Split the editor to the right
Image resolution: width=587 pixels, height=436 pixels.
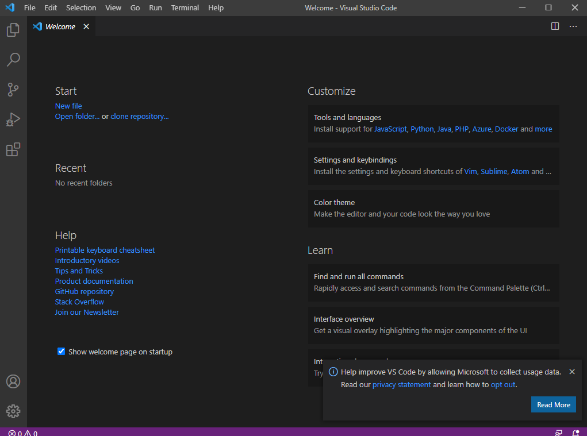pos(555,26)
